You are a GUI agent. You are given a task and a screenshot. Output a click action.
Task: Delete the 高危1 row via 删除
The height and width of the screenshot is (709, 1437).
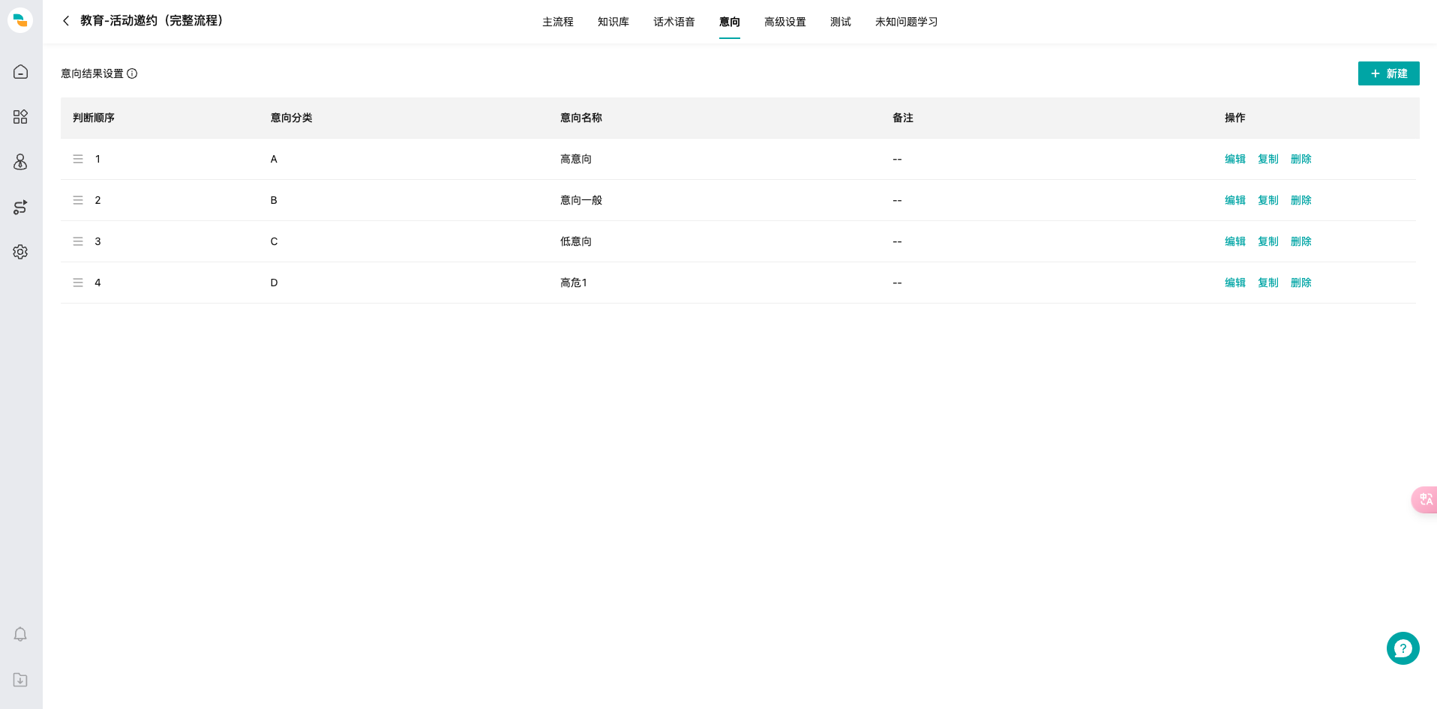click(x=1301, y=283)
